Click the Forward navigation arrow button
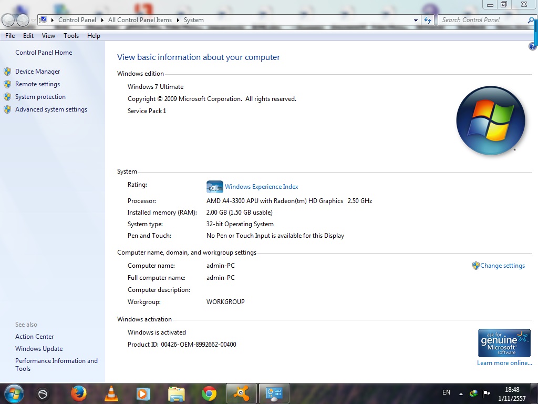This screenshot has width=538, height=404. pos(23,21)
